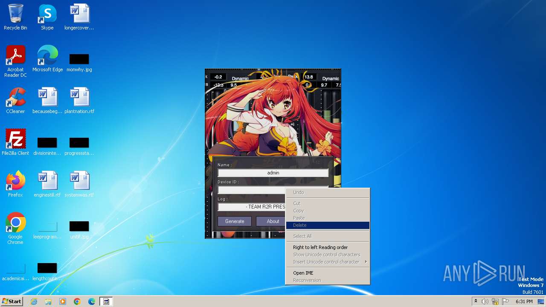Click the taskbar clock showing 6:31 PM

point(524,301)
